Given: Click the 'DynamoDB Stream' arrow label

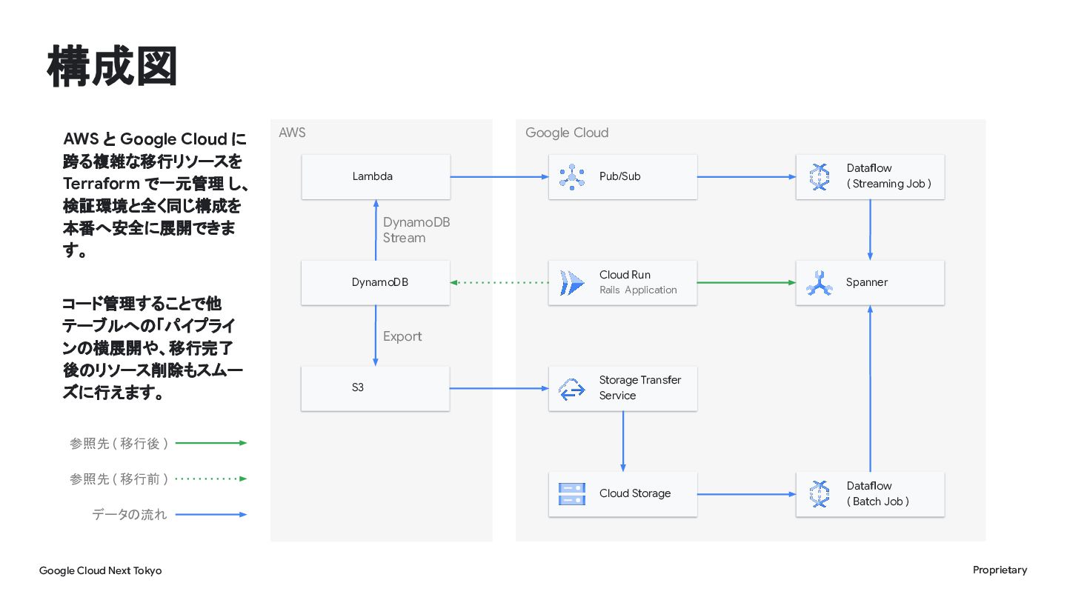Looking at the screenshot, I should [416, 230].
